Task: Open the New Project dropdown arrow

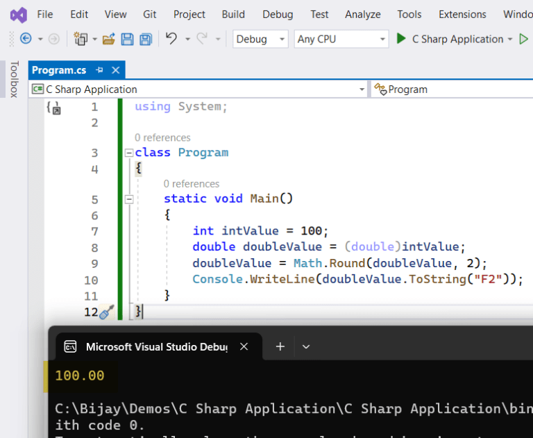Action: coord(95,39)
